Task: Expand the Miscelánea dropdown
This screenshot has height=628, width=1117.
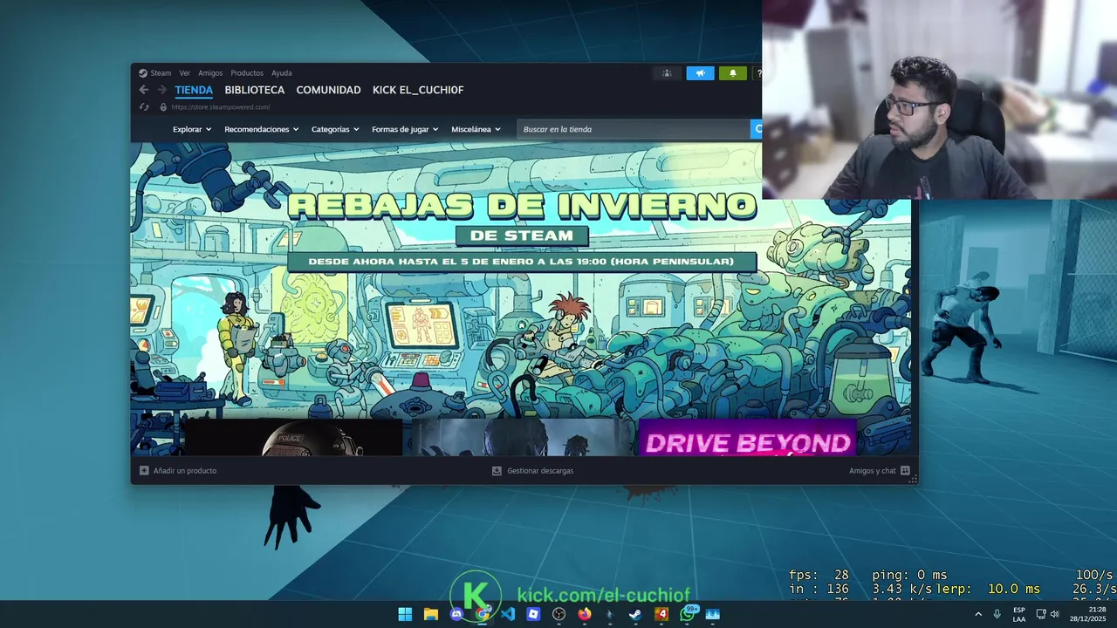Action: pyautogui.click(x=476, y=129)
